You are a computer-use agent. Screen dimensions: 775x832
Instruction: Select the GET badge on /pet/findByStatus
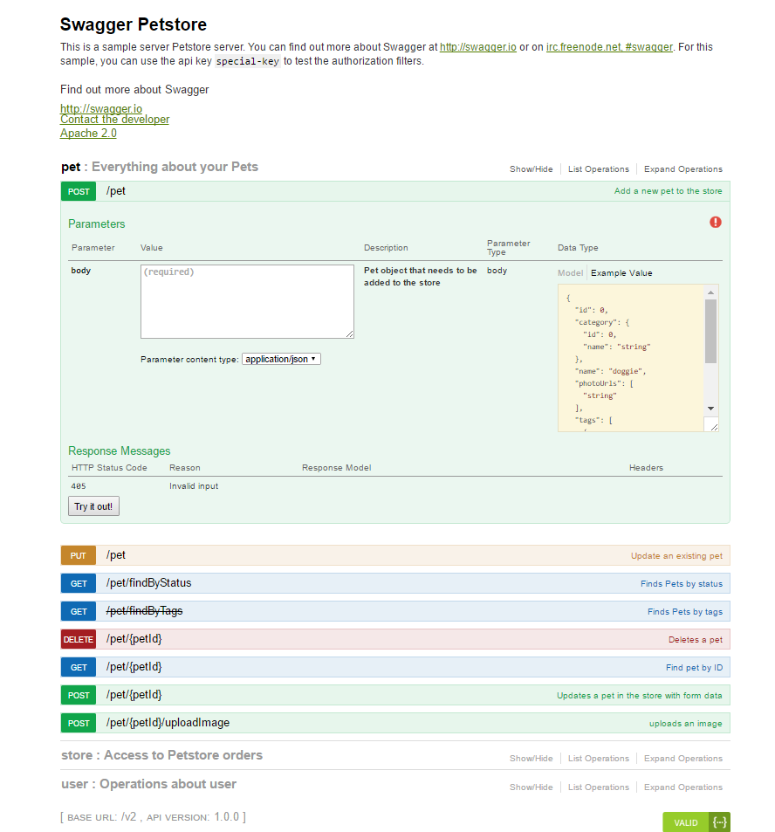[78, 582]
